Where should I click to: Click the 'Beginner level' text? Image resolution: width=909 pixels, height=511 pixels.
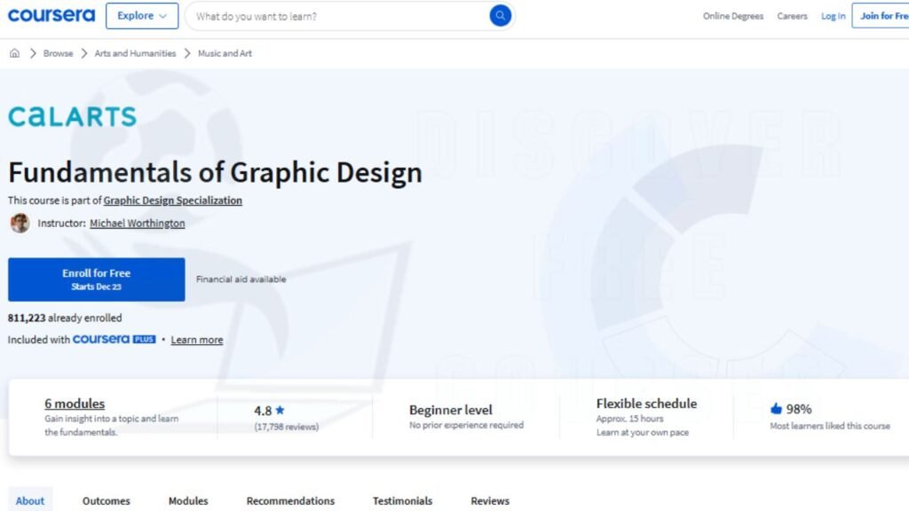450,410
